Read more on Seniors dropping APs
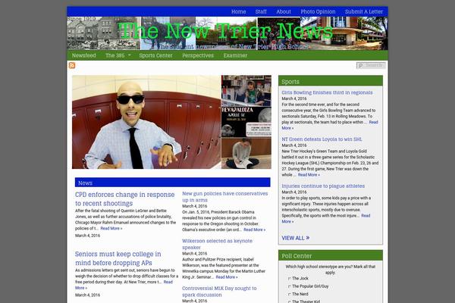 click(124, 285)
